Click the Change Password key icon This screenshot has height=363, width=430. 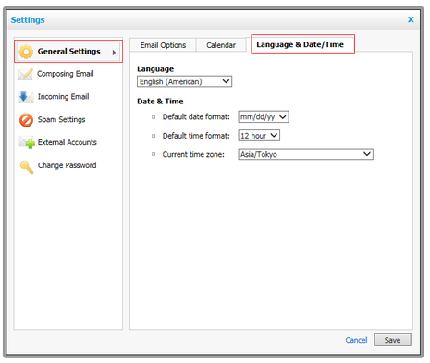27,167
